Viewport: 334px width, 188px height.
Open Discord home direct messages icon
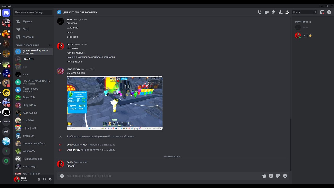[6, 13]
